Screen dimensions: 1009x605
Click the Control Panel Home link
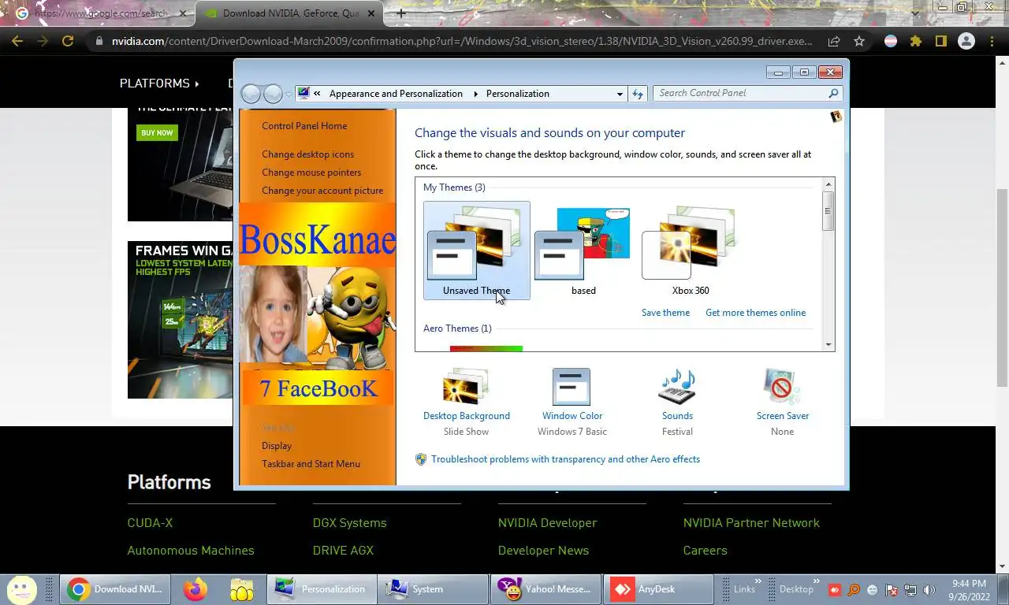click(x=304, y=126)
